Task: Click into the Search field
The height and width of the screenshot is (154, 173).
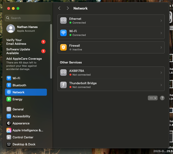Action: click(x=28, y=18)
